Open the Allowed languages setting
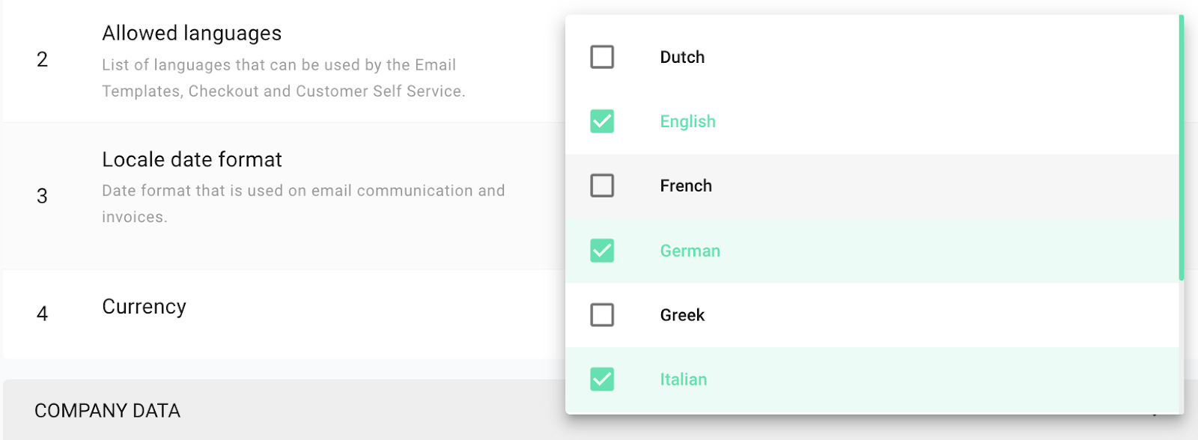 pyautogui.click(x=192, y=33)
